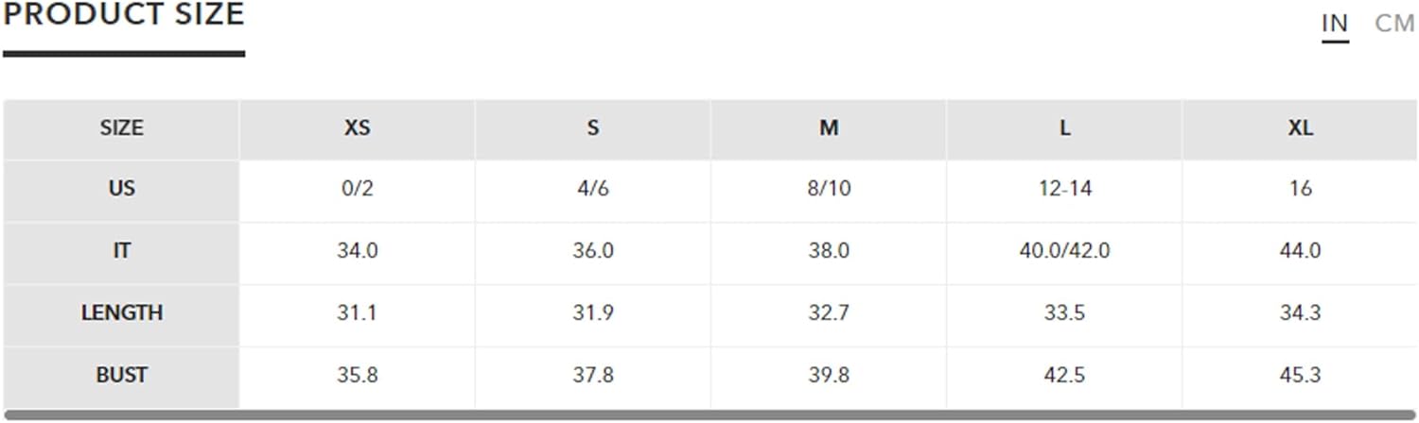Select the XL size column header
The image size is (1419, 423).
pos(1300,128)
